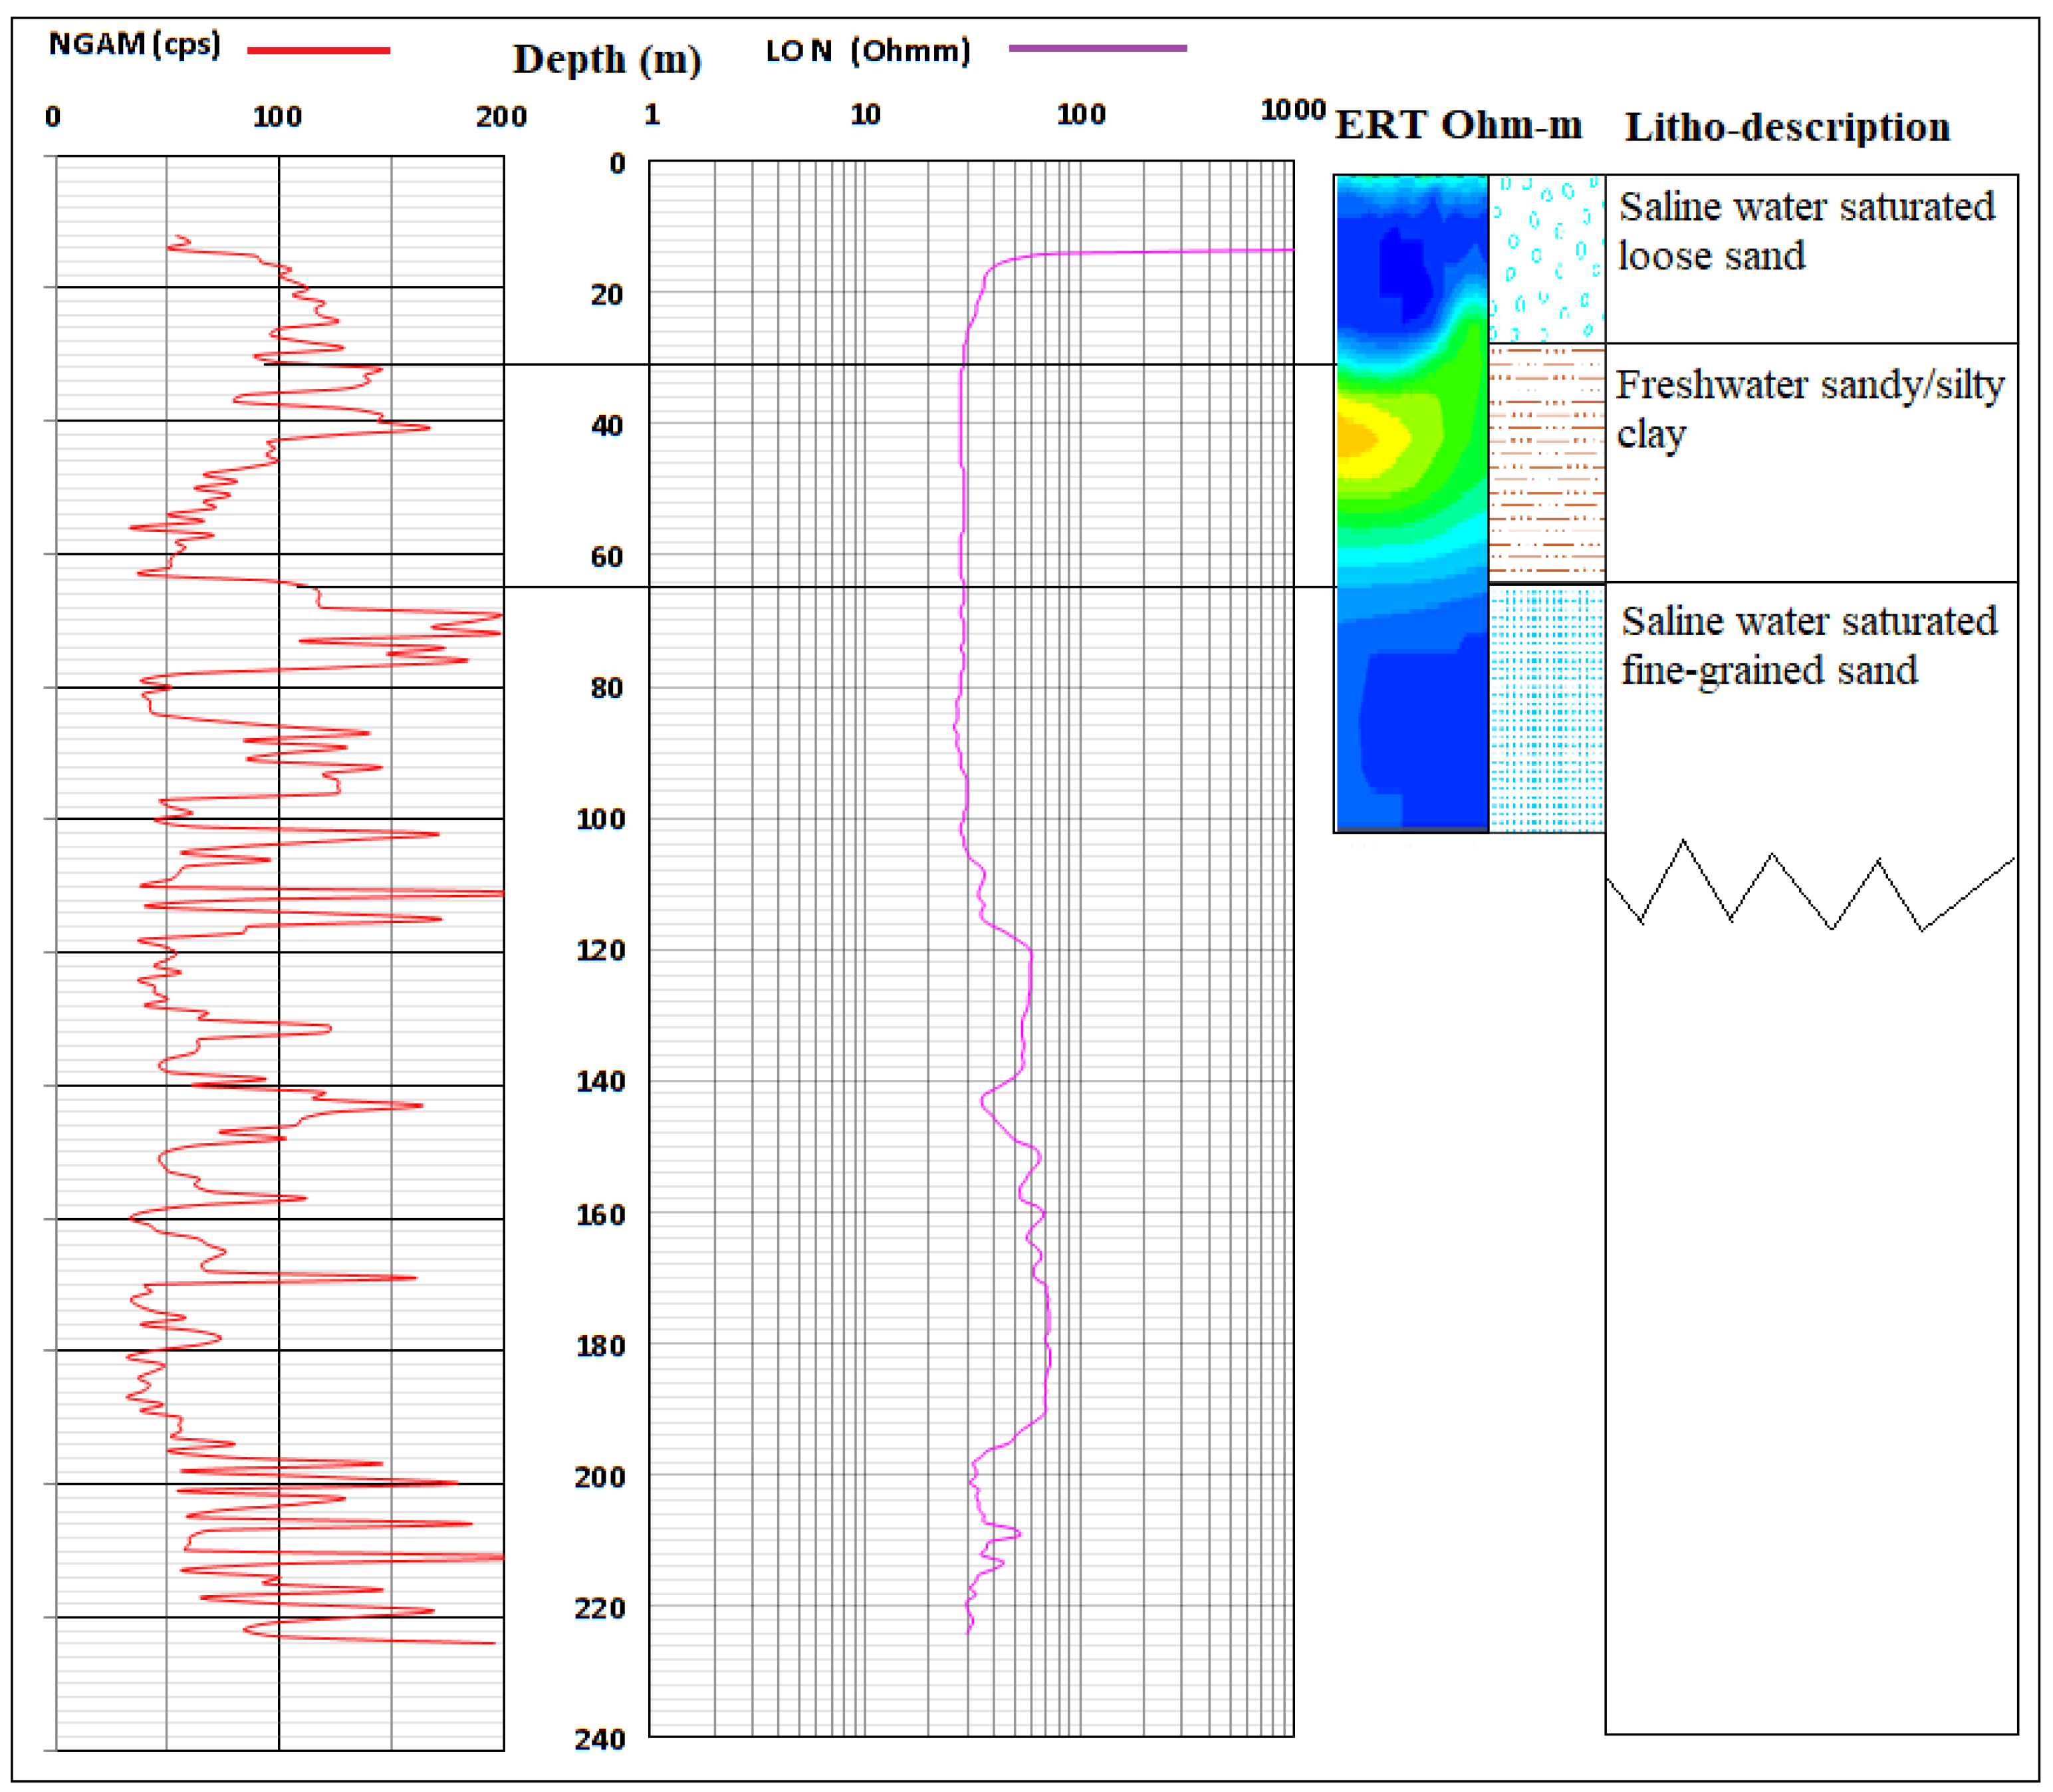Viewport: 2053px width, 1792px height.
Task: Click the 'Depth (m)' heading
Action: point(607,60)
